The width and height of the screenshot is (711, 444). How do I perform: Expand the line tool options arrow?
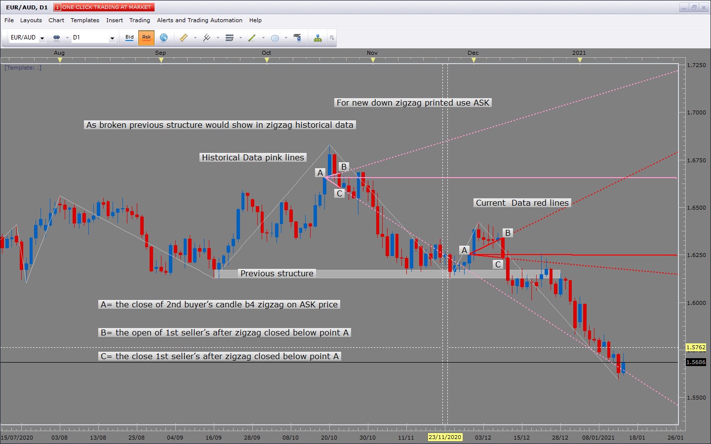click(263, 37)
